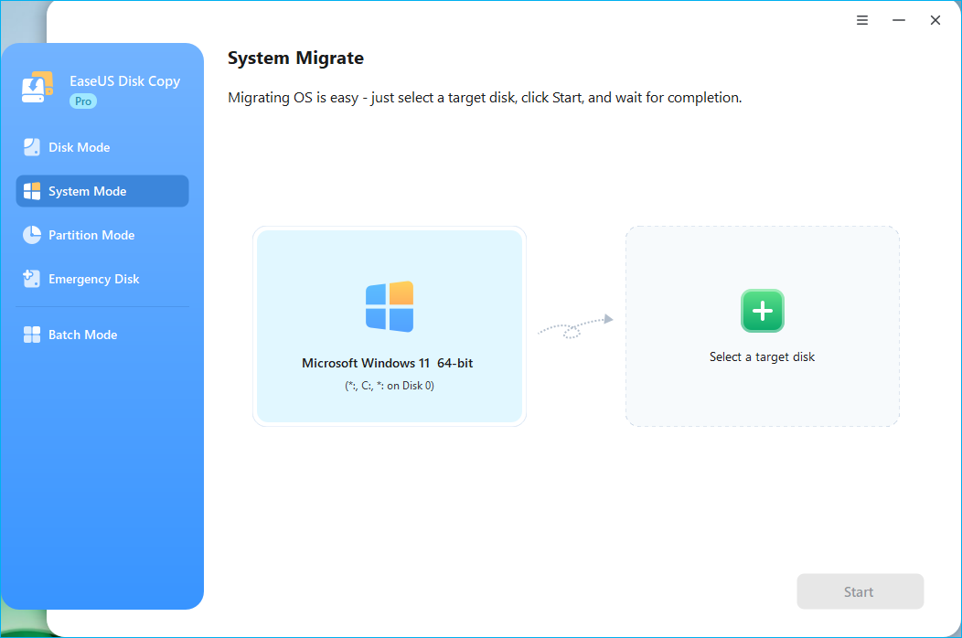Click the disk info text under Windows 11

point(388,385)
